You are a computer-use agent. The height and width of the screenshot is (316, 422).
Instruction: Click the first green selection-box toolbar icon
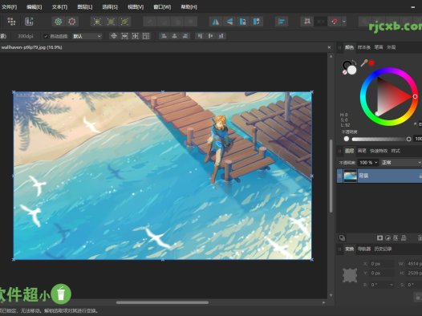click(97, 22)
